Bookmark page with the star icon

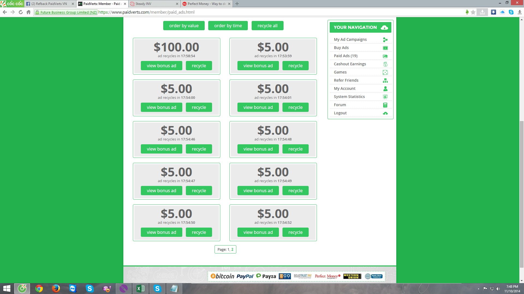(473, 12)
